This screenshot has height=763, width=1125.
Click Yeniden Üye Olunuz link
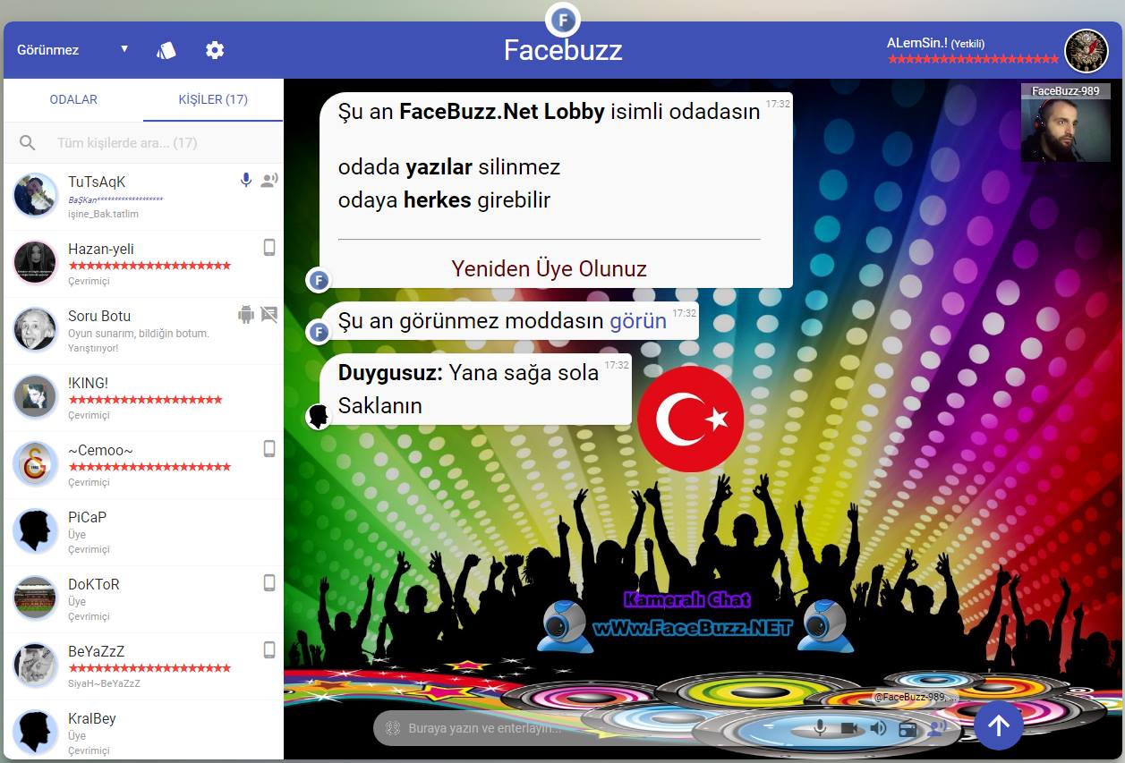pos(549,268)
